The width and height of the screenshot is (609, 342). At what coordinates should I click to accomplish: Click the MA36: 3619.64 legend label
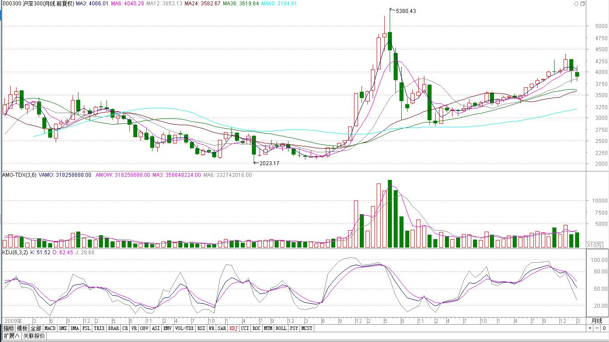(241, 4)
